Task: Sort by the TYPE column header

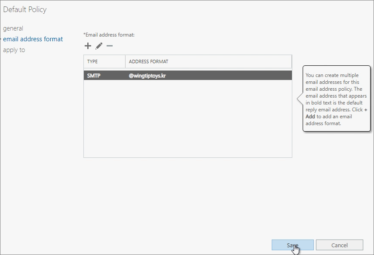Action: tap(104, 61)
